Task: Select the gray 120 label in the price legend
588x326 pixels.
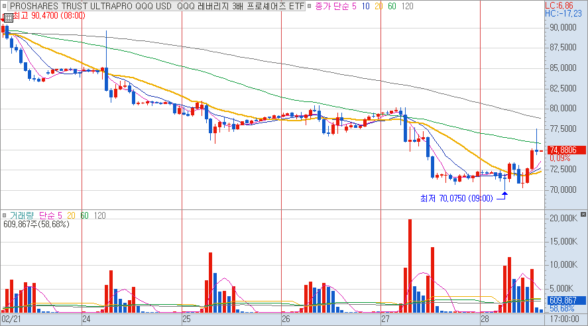Action: tap(407, 6)
